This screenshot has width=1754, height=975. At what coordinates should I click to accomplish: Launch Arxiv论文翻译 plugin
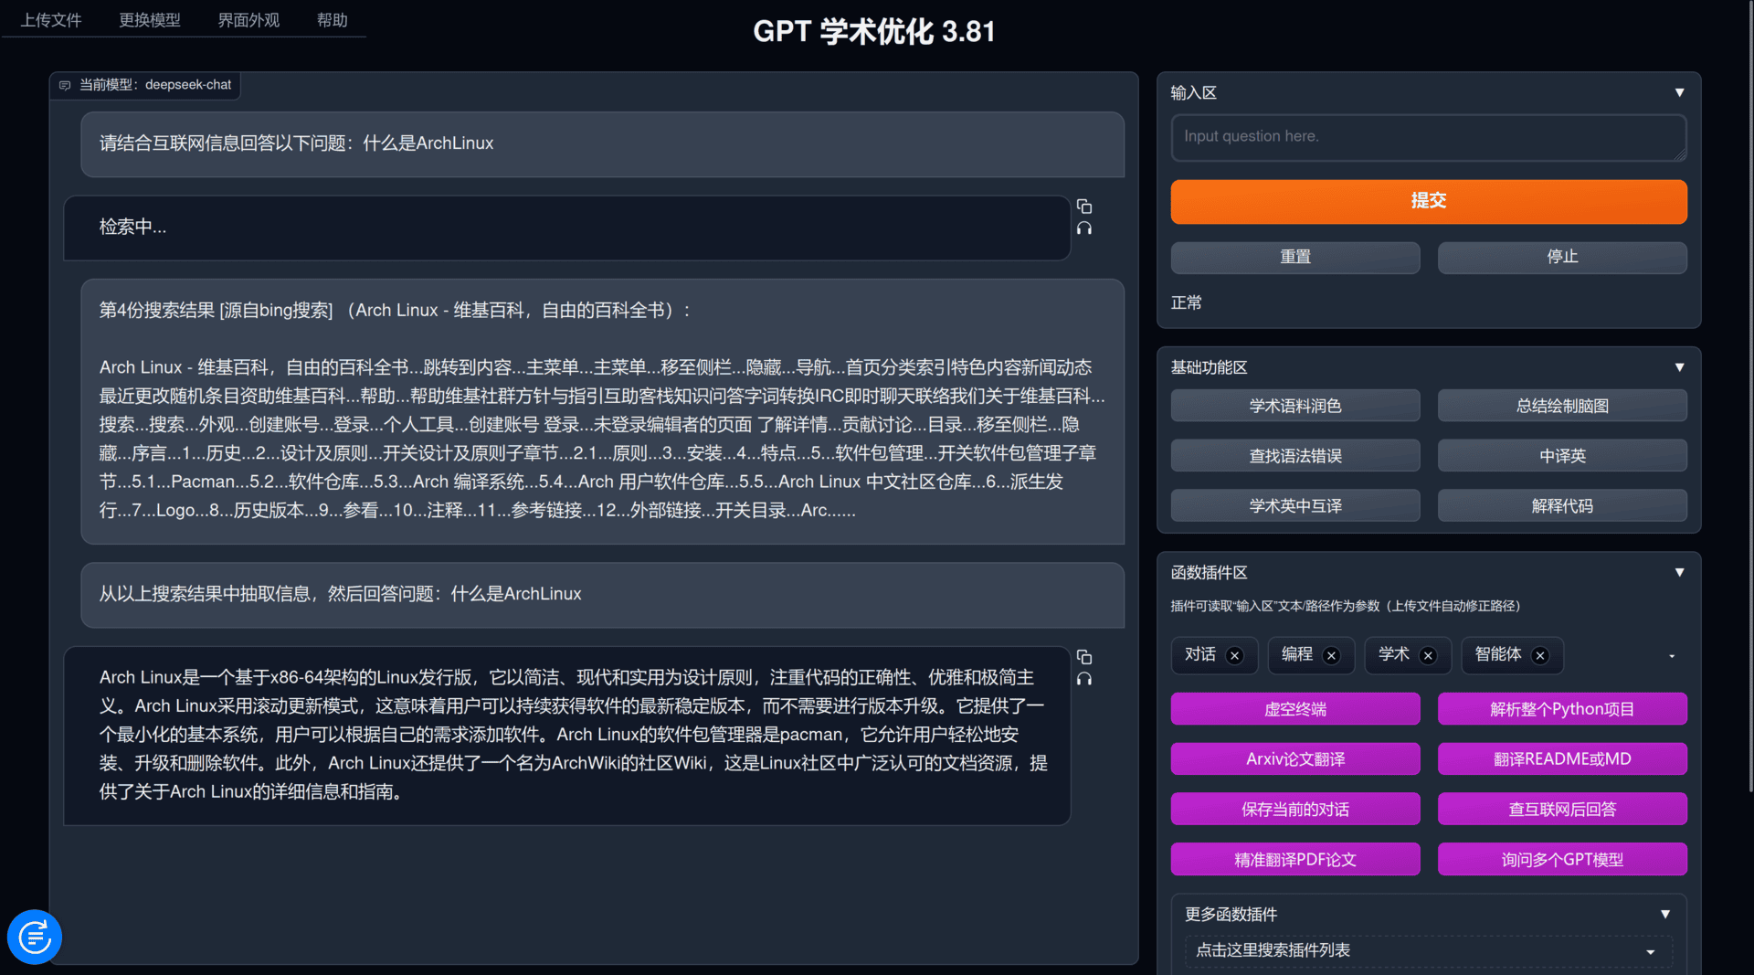tap(1295, 759)
